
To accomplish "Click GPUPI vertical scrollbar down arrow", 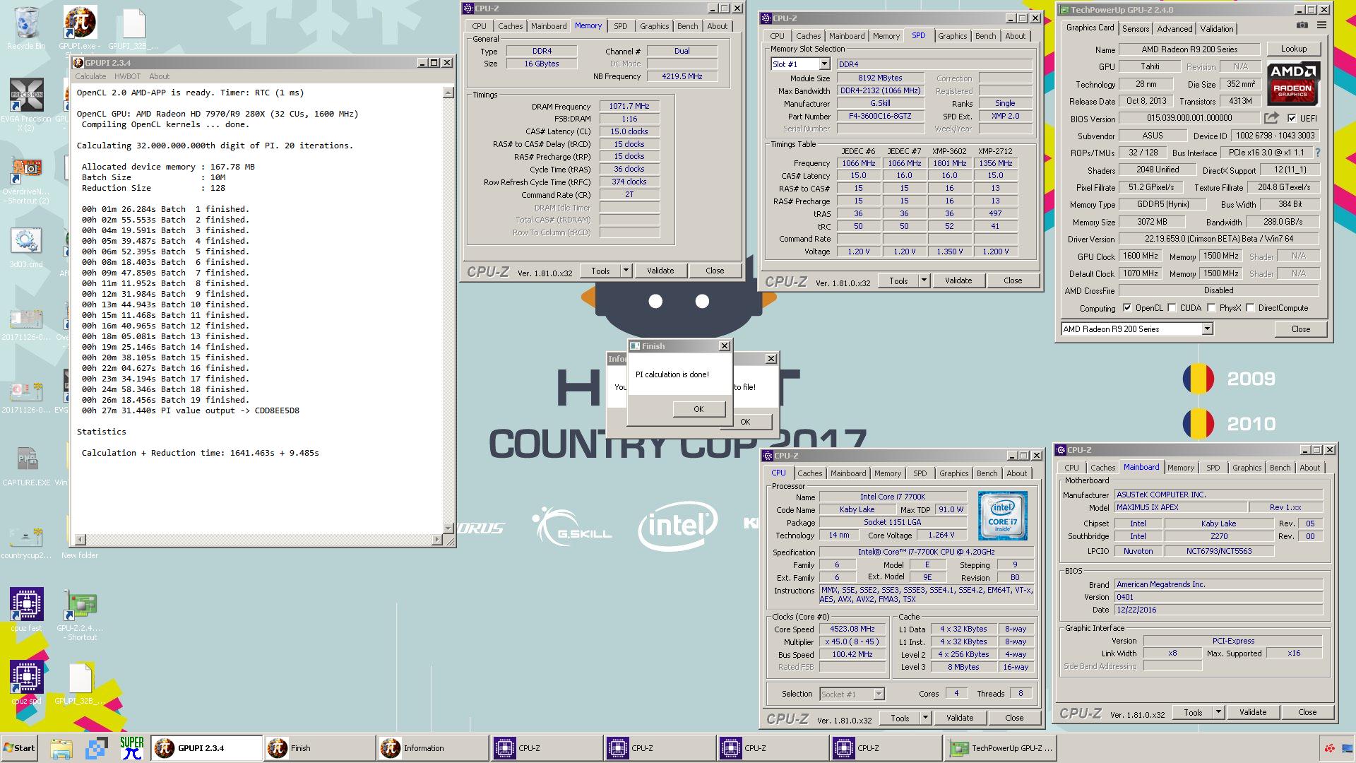I will (x=448, y=528).
